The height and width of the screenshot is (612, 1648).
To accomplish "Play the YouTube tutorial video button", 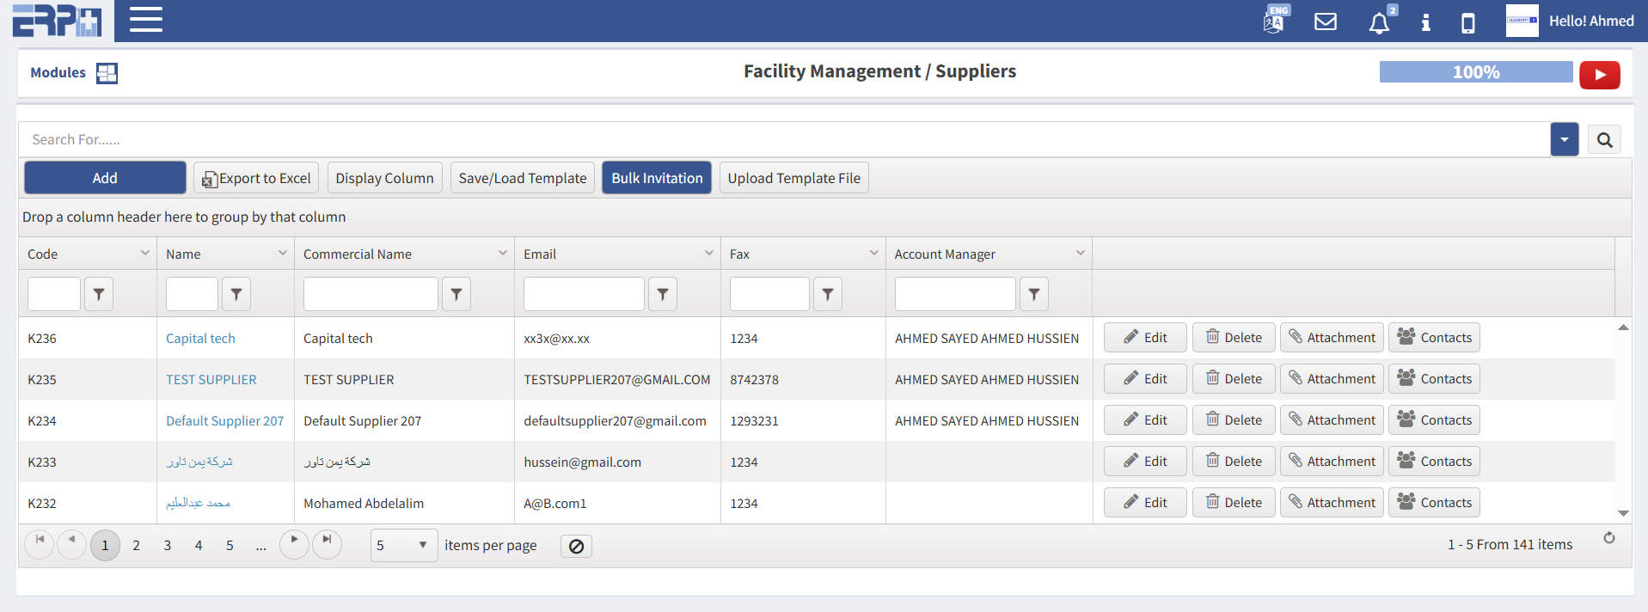I will pyautogui.click(x=1599, y=75).
